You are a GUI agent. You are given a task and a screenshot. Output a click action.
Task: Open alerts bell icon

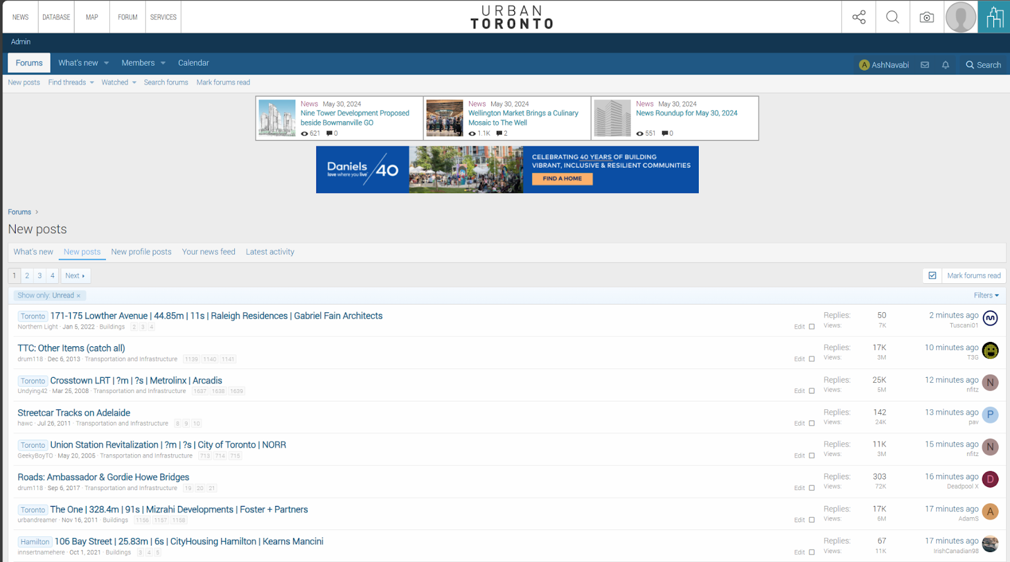[x=946, y=65]
